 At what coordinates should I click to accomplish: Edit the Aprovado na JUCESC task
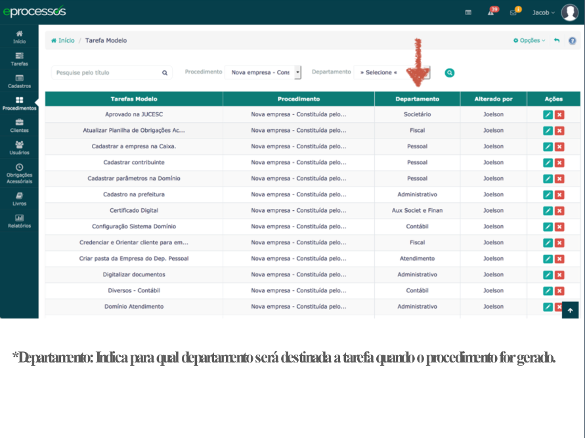[x=548, y=115]
